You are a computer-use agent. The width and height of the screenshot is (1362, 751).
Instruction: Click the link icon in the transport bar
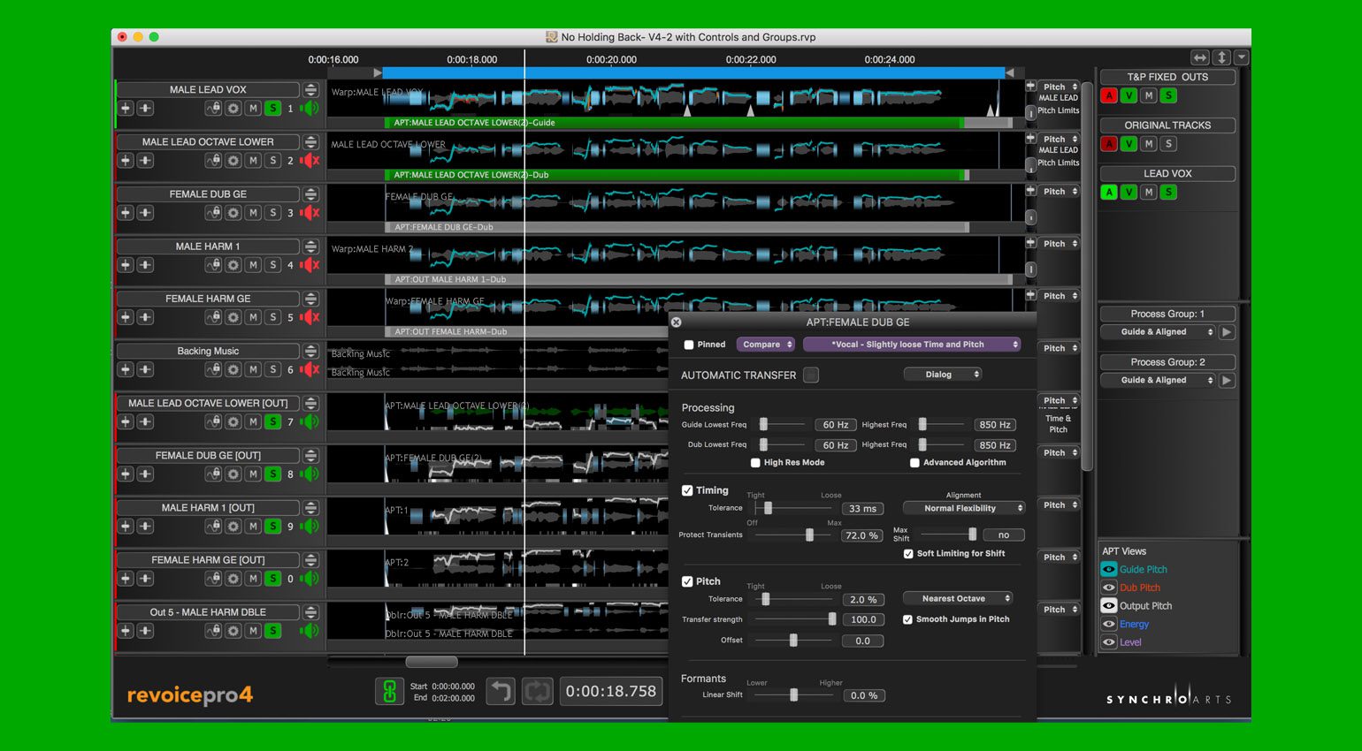(389, 691)
